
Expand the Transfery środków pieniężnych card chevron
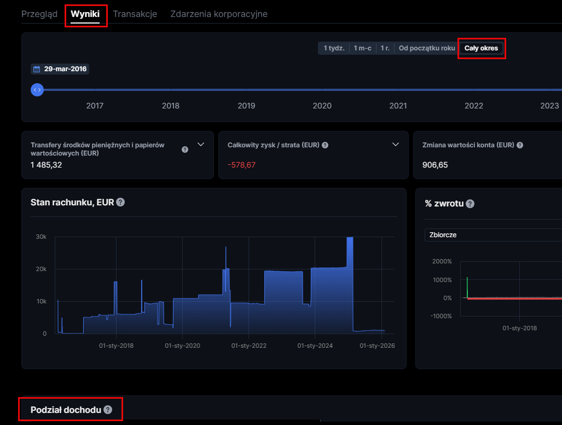click(200, 145)
